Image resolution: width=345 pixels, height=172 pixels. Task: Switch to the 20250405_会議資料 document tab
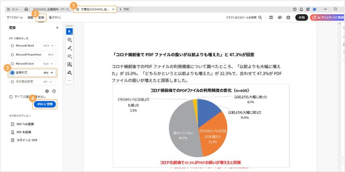pyautogui.click(x=52, y=9)
